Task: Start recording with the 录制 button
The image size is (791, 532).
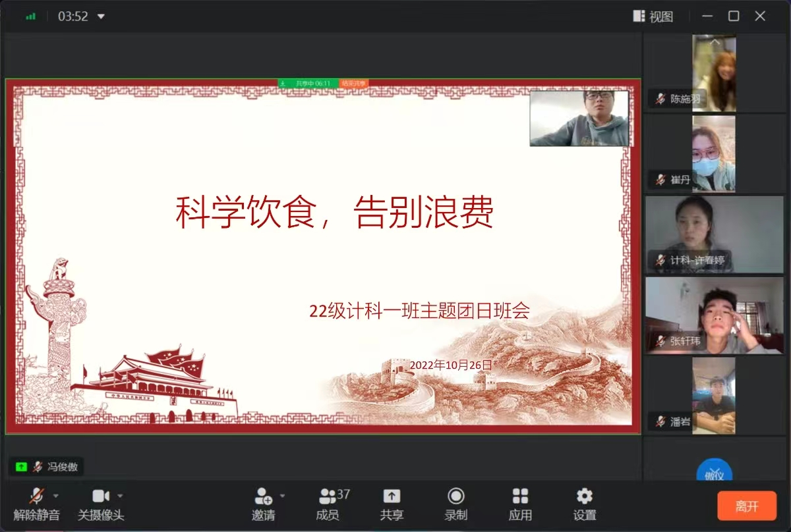Action: (455, 504)
